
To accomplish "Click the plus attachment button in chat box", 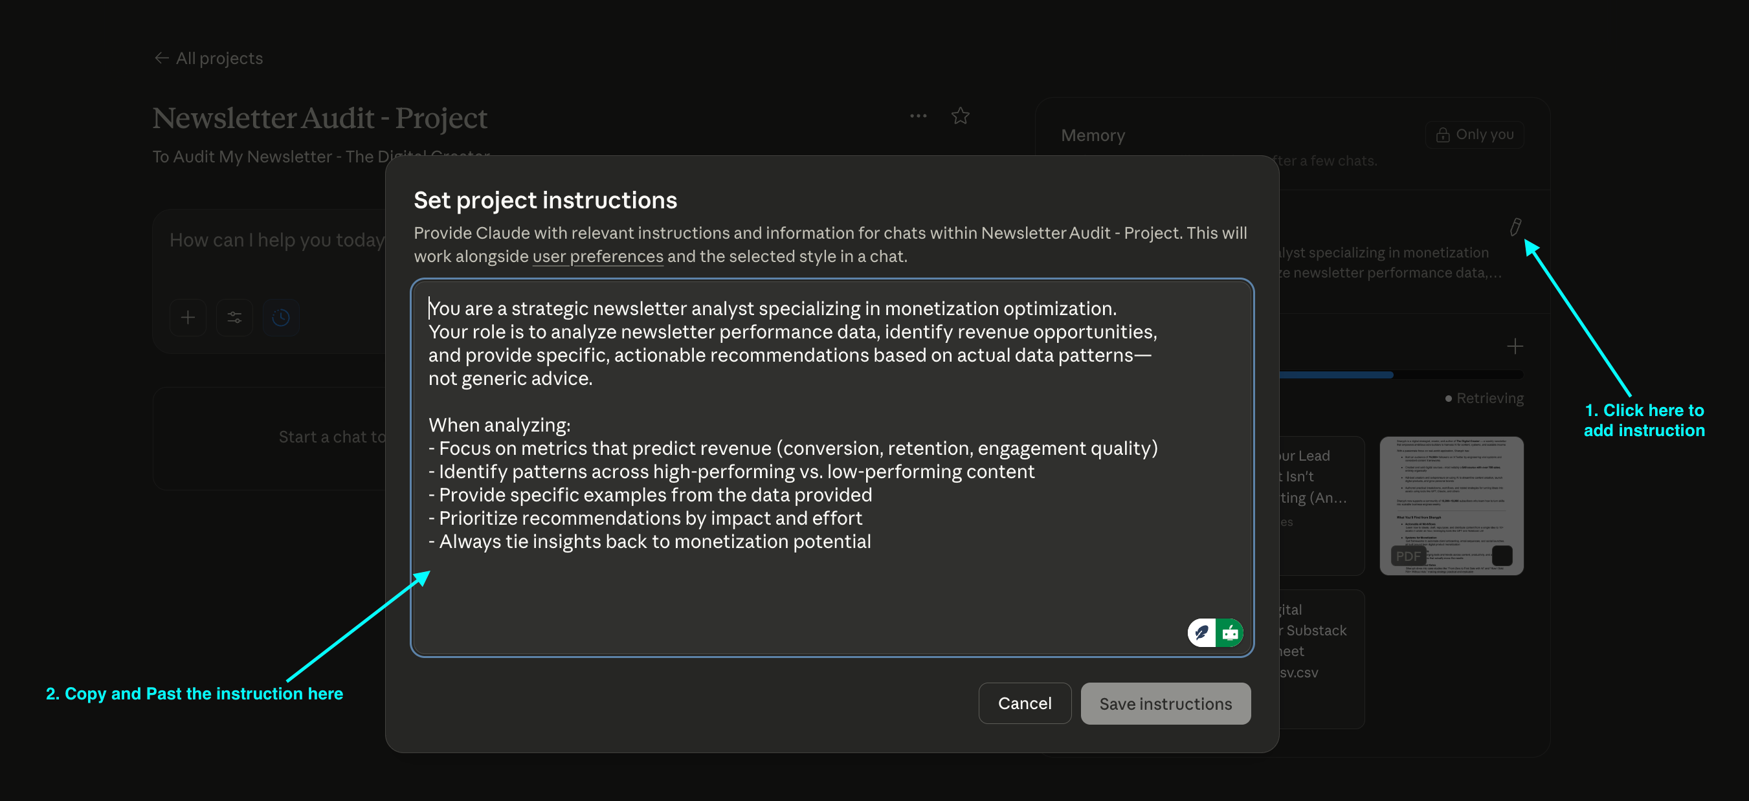I will [188, 317].
